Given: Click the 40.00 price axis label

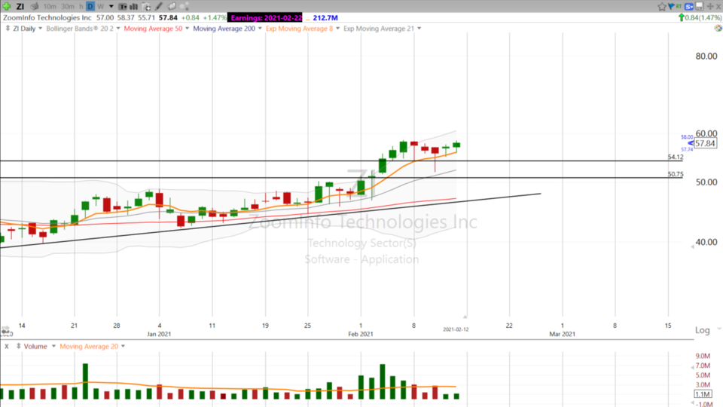Looking at the screenshot, I should coord(706,242).
